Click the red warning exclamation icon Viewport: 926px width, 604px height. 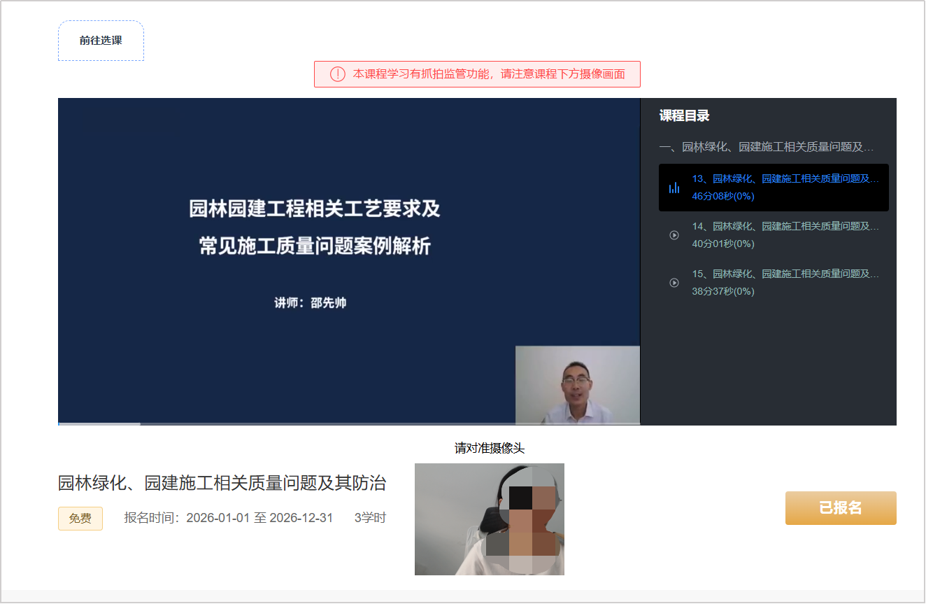coord(338,74)
